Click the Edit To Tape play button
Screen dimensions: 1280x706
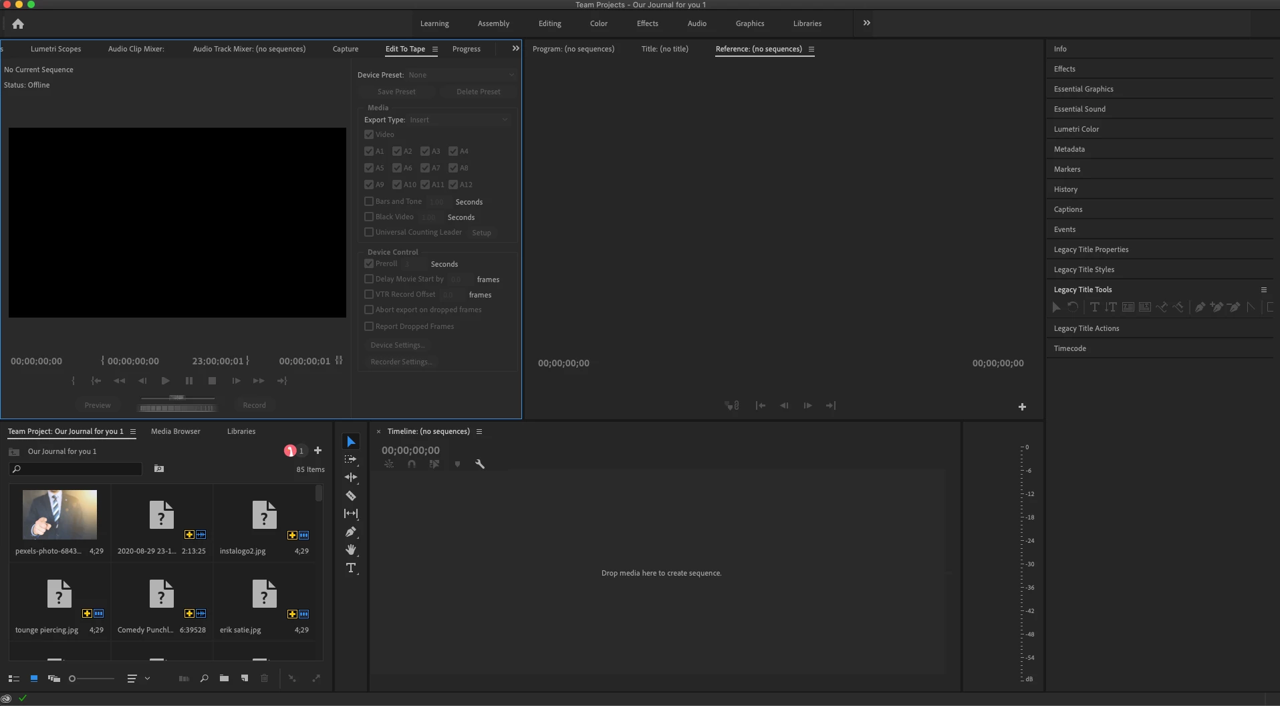point(165,380)
